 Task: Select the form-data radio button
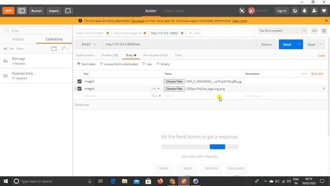pyautogui.click(x=79, y=64)
